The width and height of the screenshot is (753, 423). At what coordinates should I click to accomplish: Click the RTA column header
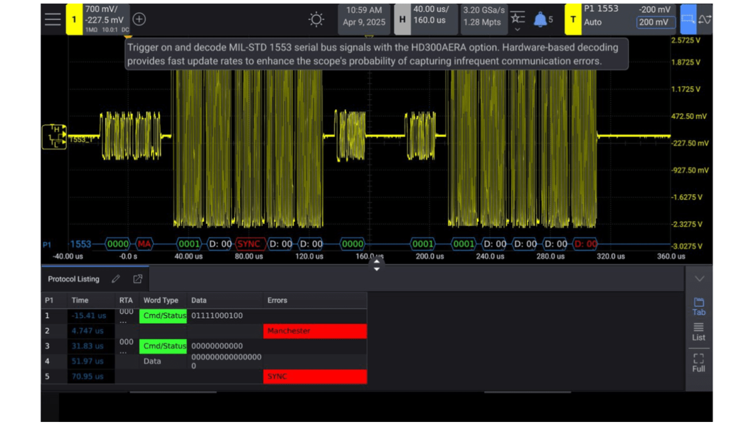126,300
